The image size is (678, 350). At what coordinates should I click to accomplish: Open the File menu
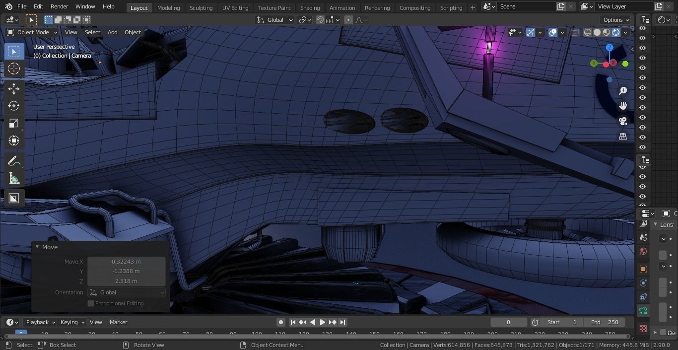pyautogui.click(x=22, y=6)
